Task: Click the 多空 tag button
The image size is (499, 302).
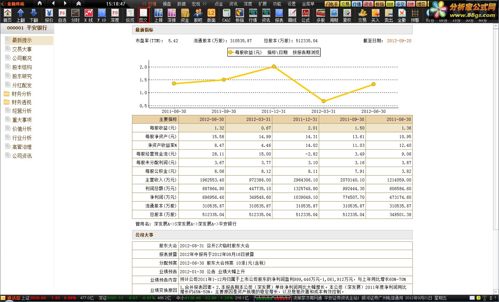Action: (x=400, y=4)
